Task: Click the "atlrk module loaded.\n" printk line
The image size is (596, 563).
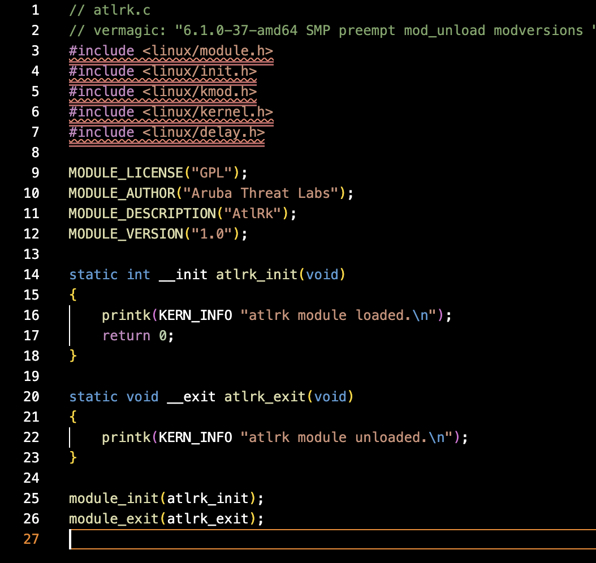Action: [277, 315]
